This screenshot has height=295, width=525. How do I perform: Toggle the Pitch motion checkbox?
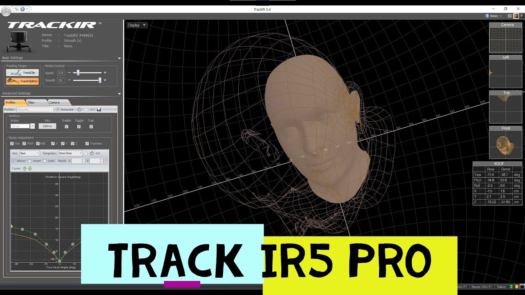click(x=24, y=144)
